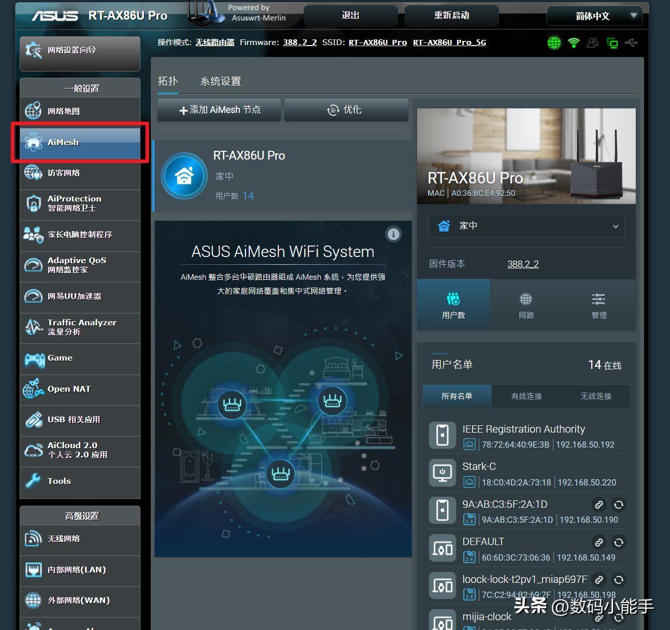This screenshot has height=630, width=670.
Task: Click the AiMesh node status icon
Action: [612, 43]
